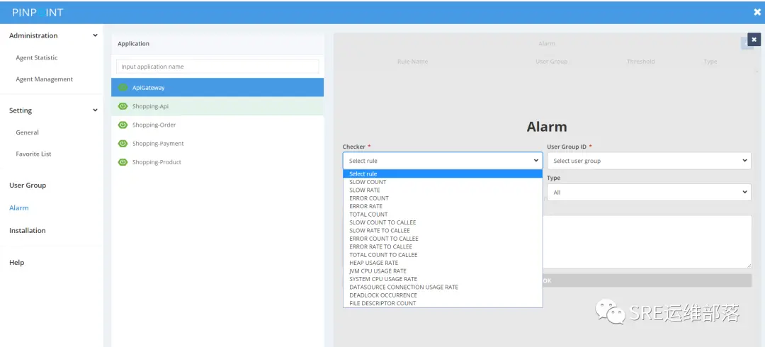This screenshot has width=765, height=347.
Task: Choose ERROR COUNT TO CALLEE option
Action: tap(443, 239)
